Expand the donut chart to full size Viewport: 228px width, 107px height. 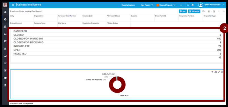click(x=219, y=72)
